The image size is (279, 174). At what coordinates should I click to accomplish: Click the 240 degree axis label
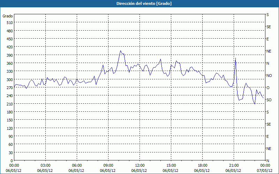(x=10, y=96)
